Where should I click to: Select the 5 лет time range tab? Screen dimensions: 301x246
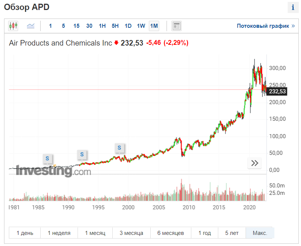point(232,233)
